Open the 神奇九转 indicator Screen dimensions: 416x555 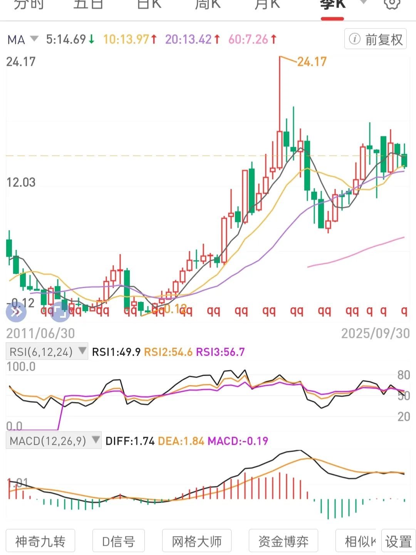[x=40, y=541]
